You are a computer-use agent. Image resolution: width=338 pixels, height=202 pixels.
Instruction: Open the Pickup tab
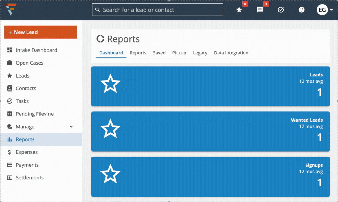coord(179,53)
